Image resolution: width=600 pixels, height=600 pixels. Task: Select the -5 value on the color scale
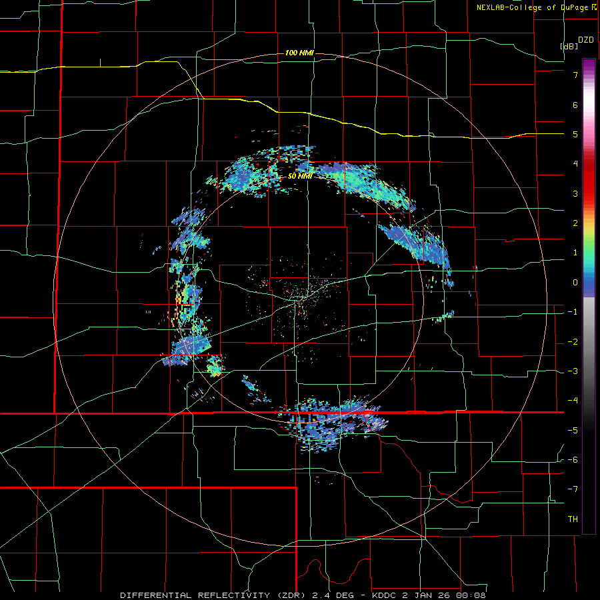pos(573,431)
